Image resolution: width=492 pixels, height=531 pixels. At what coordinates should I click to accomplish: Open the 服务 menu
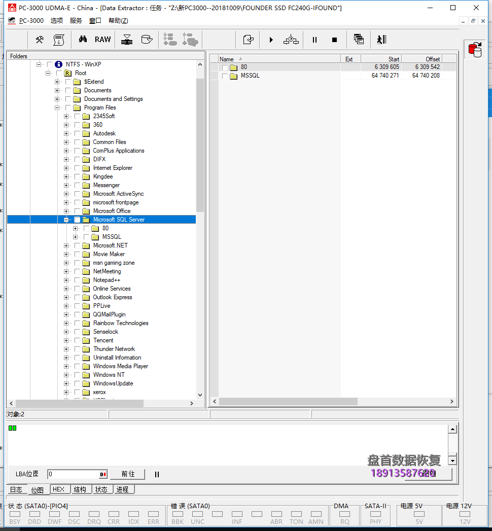[x=76, y=21]
